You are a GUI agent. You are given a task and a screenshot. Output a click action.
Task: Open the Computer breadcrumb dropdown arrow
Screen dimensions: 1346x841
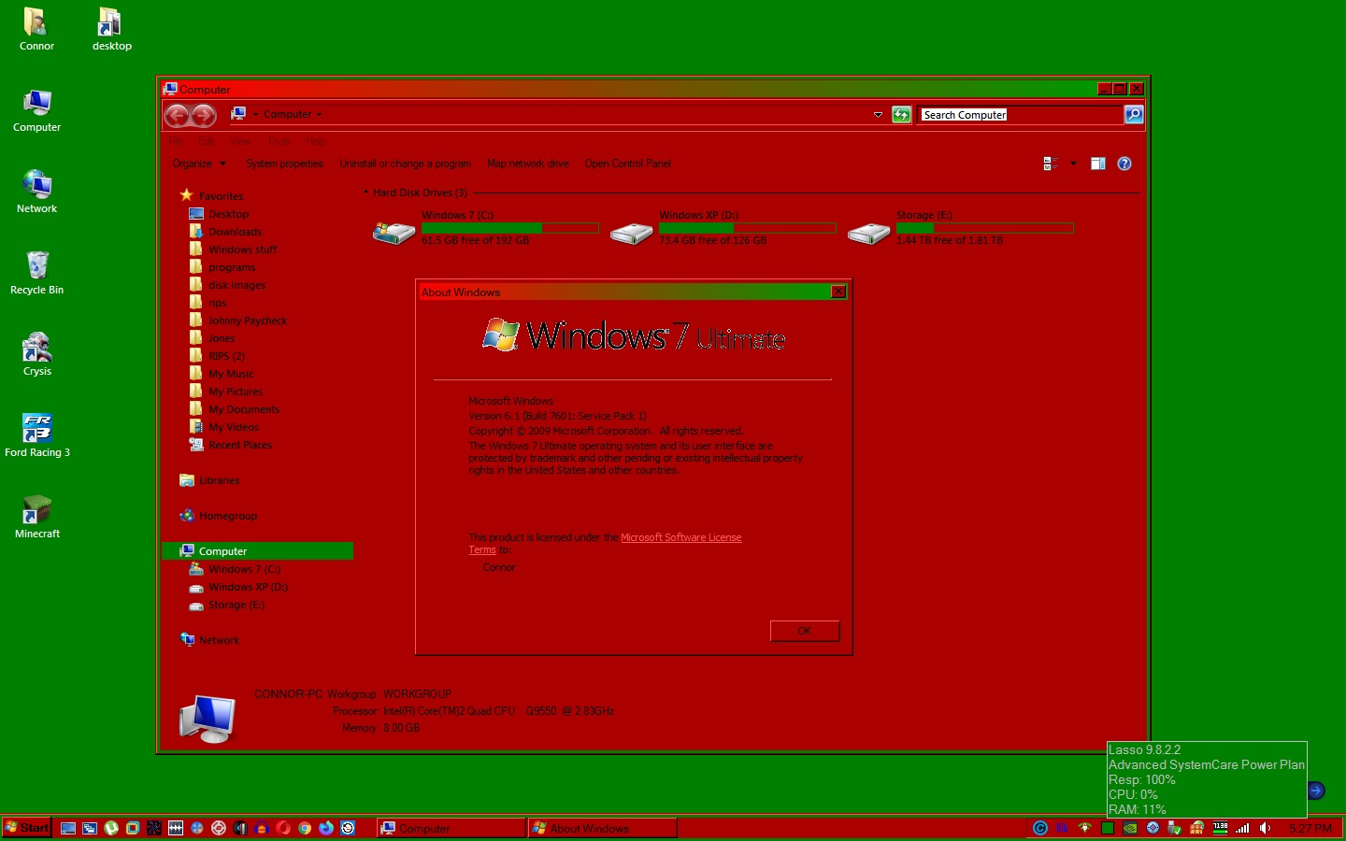[319, 115]
